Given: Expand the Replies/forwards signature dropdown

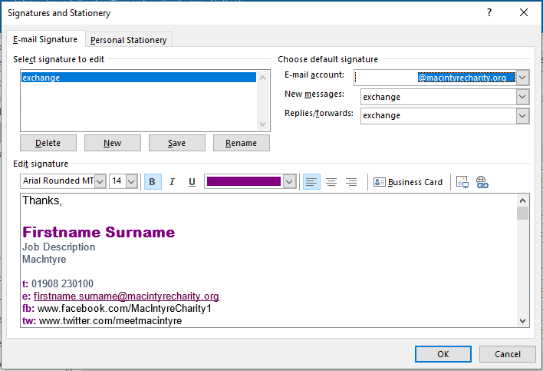Looking at the screenshot, I should click(522, 116).
